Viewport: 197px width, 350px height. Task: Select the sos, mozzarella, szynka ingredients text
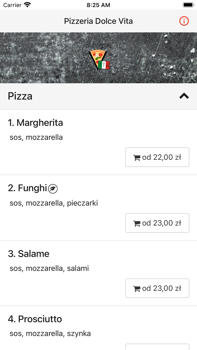point(50,333)
